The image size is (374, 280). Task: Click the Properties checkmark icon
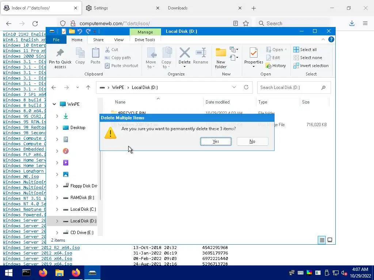[x=253, y=53]
